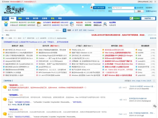Image resolution: width=158 pixels, height=118 pixels.
Task: Click chat bubble icon beside 脱壳破解区
Action: [5, 99]
